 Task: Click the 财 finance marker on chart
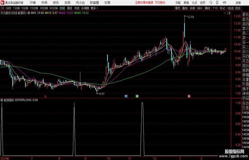(126, 96)
